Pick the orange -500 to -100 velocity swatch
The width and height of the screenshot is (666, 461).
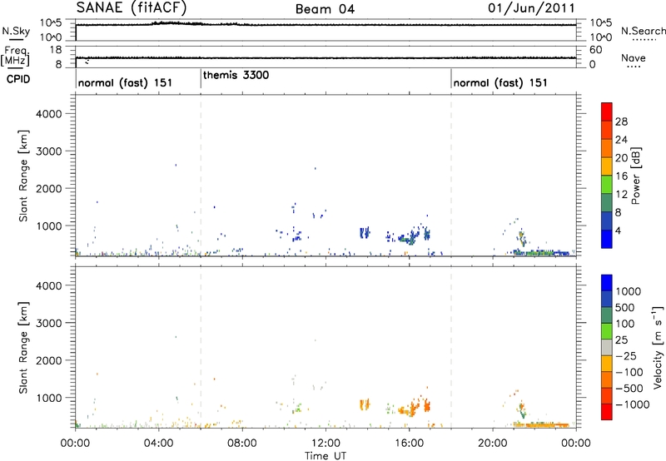[607, 379]
